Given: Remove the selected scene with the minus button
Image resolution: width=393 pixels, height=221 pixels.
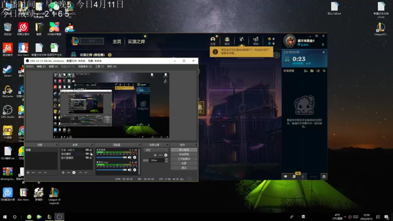Looking at the screenshot, I should (33, 173).
